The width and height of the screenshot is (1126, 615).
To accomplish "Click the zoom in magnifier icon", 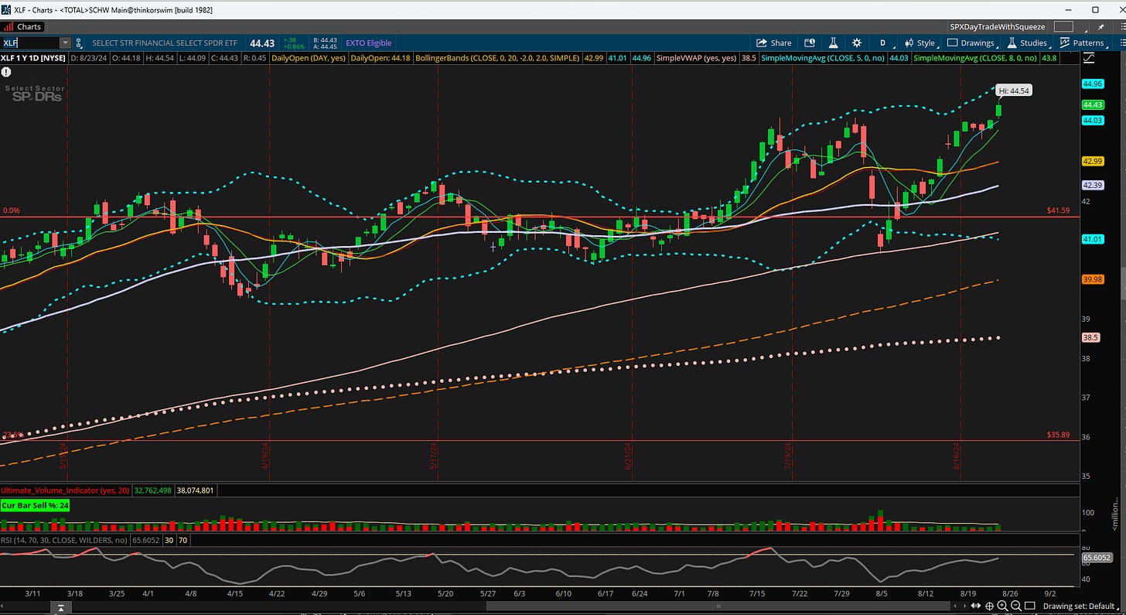I will point(1002,606).
